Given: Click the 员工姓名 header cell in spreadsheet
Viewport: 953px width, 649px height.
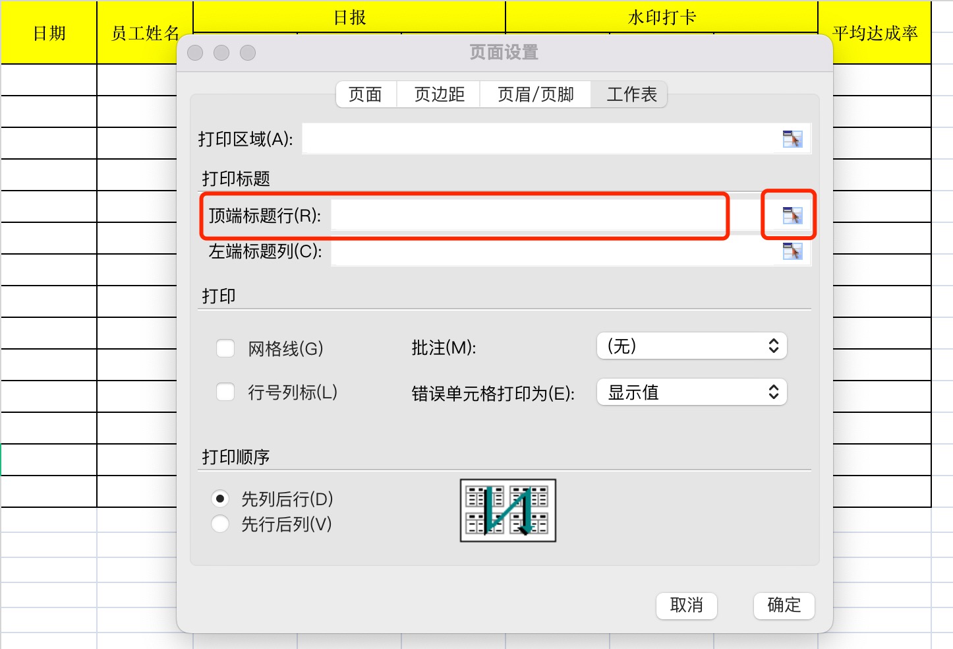Looking at the screenshot, I should [x=145, y=33].
